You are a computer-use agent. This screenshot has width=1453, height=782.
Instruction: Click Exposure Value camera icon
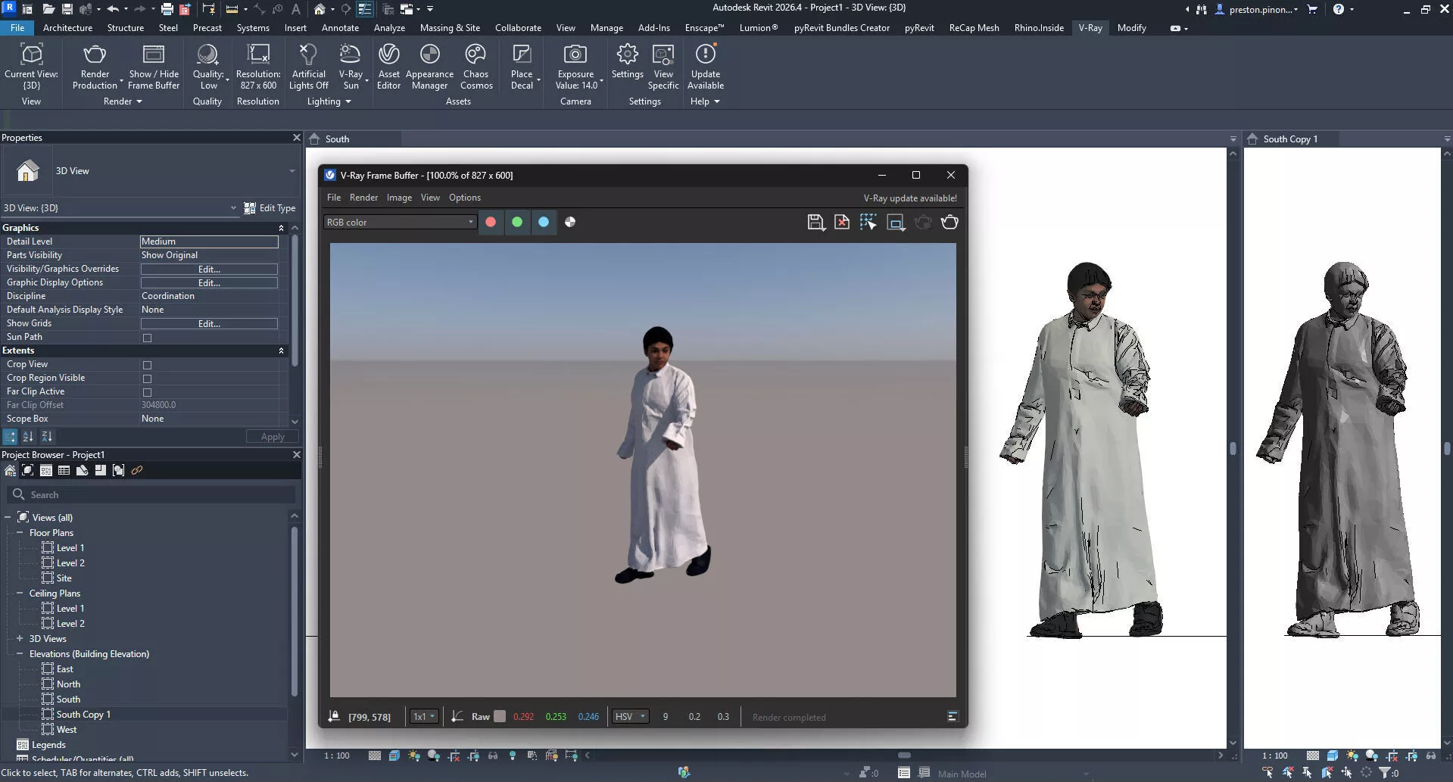coord(575,55)
